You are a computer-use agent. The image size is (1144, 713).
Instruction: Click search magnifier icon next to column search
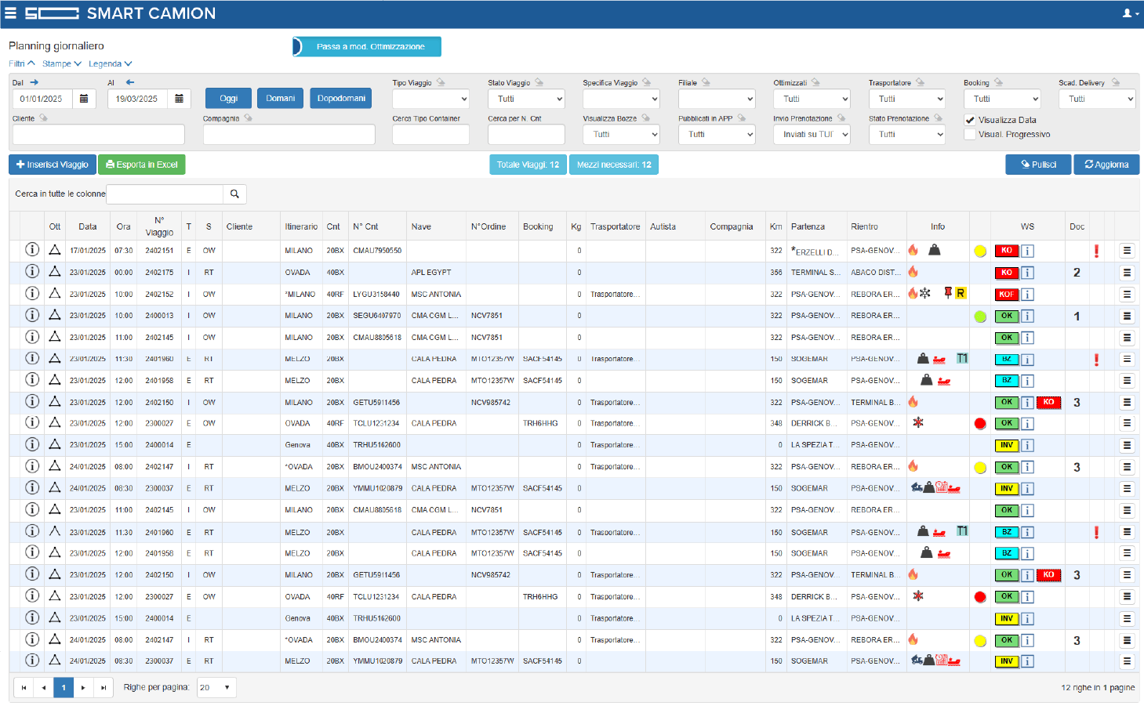pyautogui.click(x=234, y=194)
